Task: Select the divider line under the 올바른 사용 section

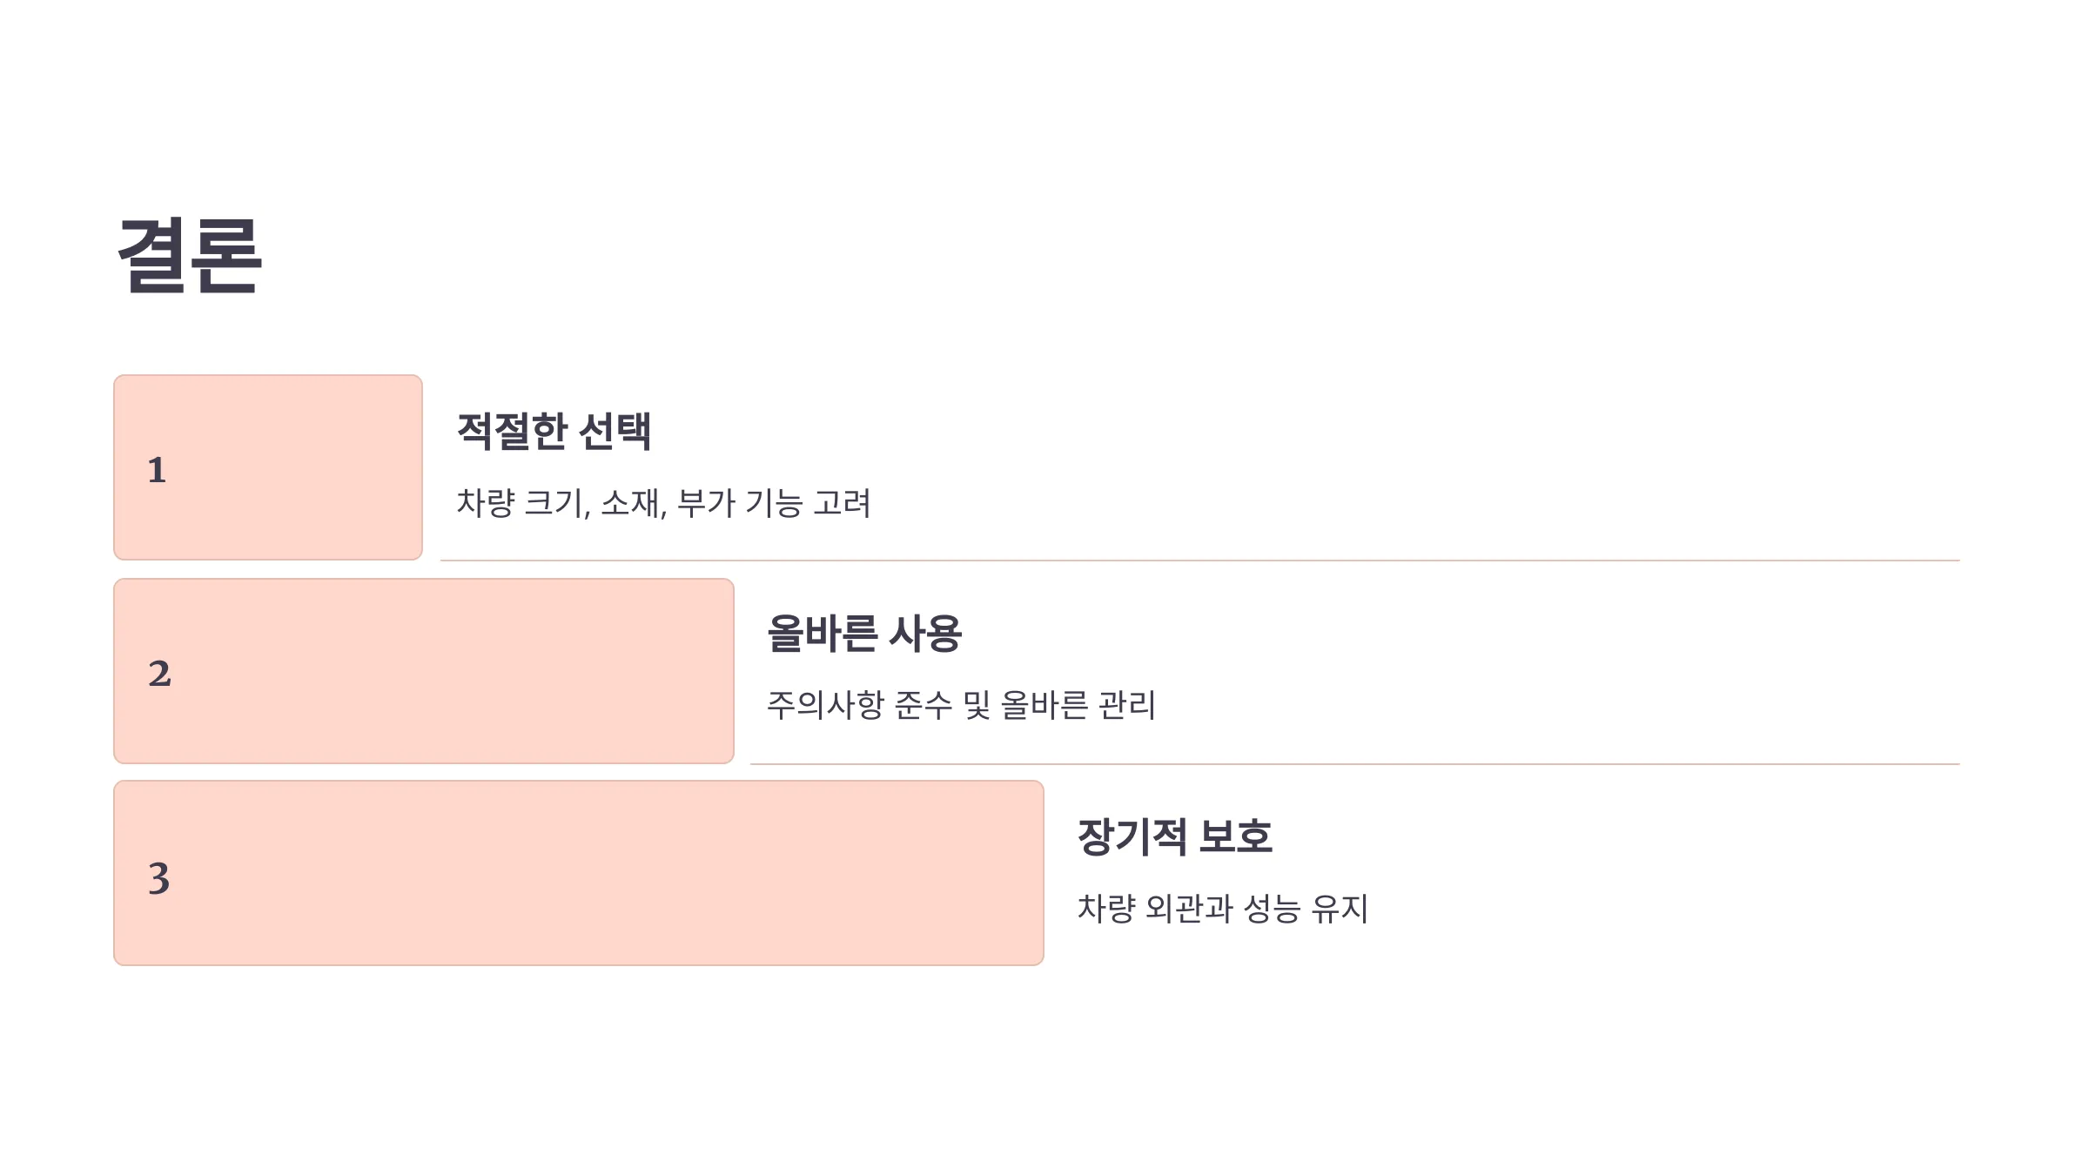Action: pyautogui.click(x=1355, y=764)
